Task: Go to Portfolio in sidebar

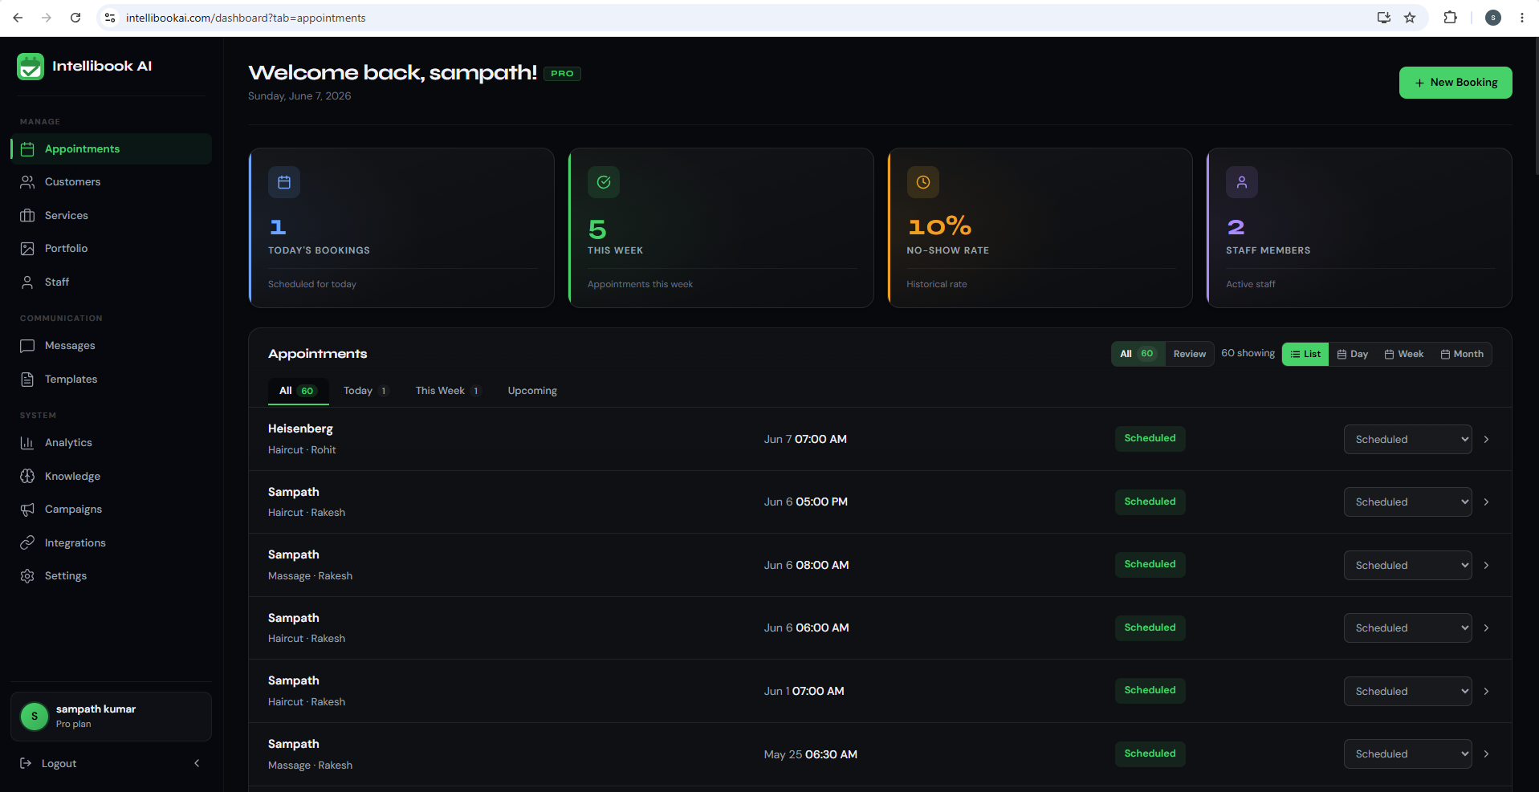Action: click(111, 249)
